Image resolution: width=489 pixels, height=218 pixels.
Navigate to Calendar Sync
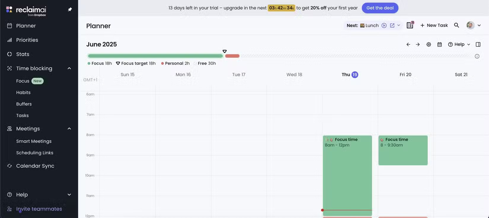(35, 166)
